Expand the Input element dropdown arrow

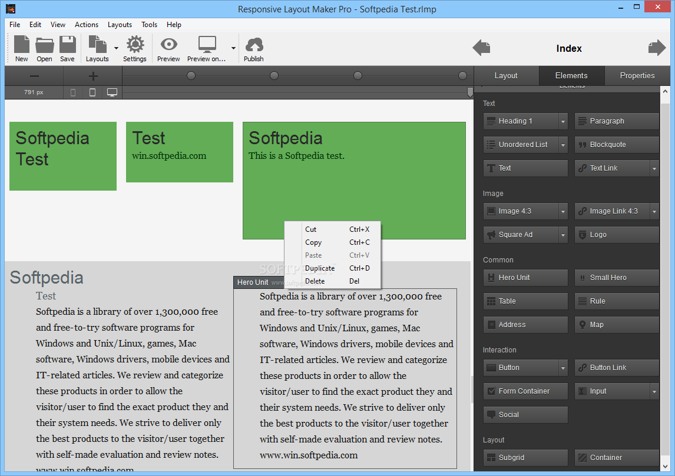click(x=654, y=391)
